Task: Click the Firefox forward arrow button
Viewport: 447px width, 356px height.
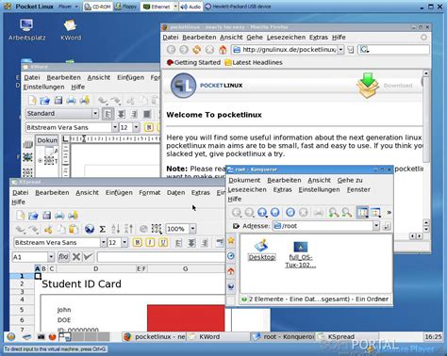Action: pos(184,50)
